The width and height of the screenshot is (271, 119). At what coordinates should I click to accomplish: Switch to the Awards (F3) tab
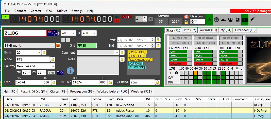click(x=208, y=30)
